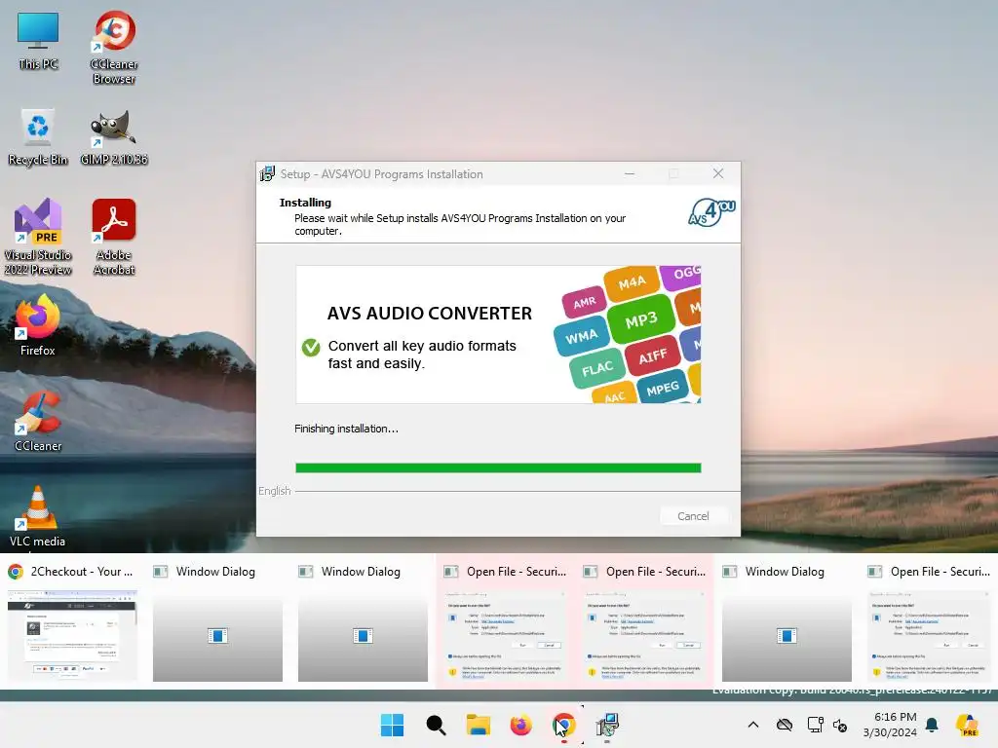
Task: Click 'Finishing installation...' status text
Action: (x=346, y=429)
